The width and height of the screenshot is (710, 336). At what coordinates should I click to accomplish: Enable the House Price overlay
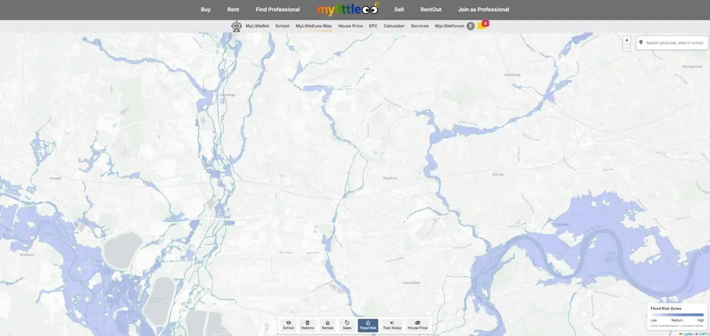(x=417, y=325)
